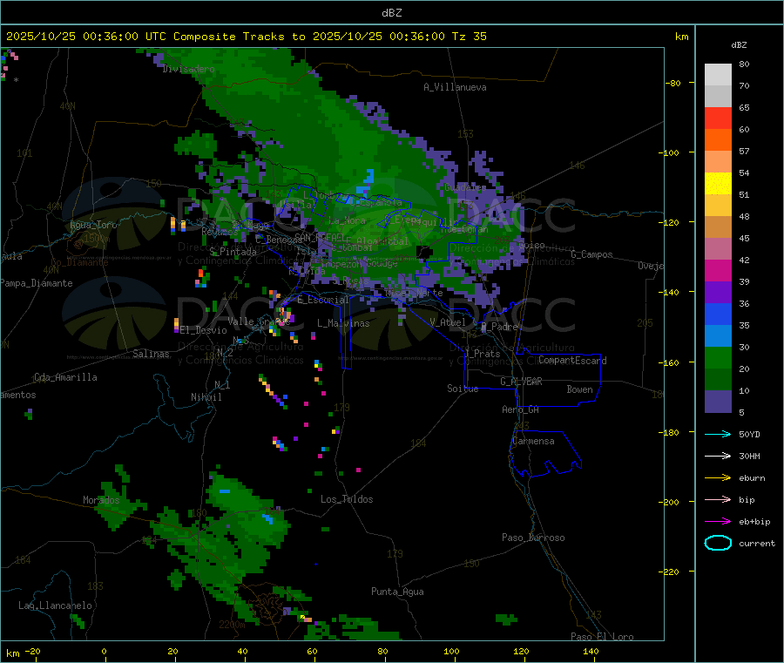The height and width of the screenshot is (663, 784).
Task: Click the 'CompantEscard' map label
Action: tap(572, 361)
